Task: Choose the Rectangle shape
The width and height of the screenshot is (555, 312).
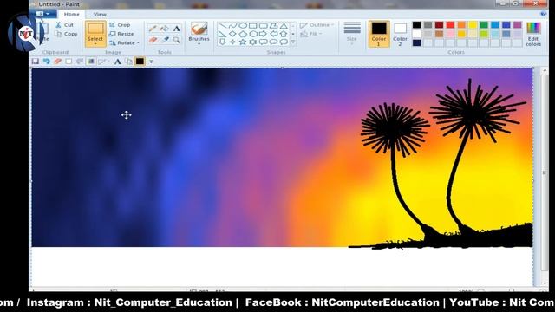Action: click(x=252, y=26)
